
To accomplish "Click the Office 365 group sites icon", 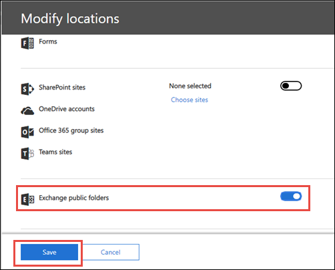I will click(x=27, y=132).
